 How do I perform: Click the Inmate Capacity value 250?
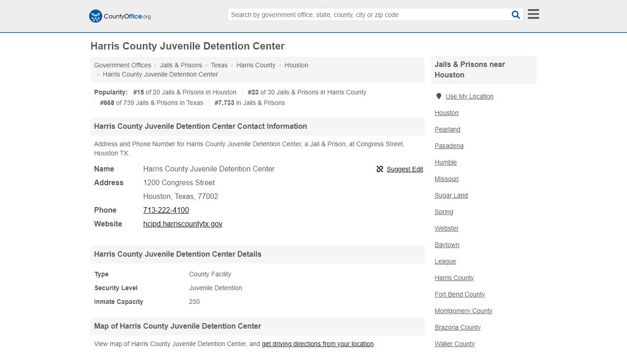(x=195, y=302)
